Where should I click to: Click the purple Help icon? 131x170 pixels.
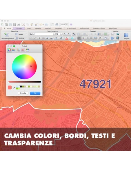point(71,25)
